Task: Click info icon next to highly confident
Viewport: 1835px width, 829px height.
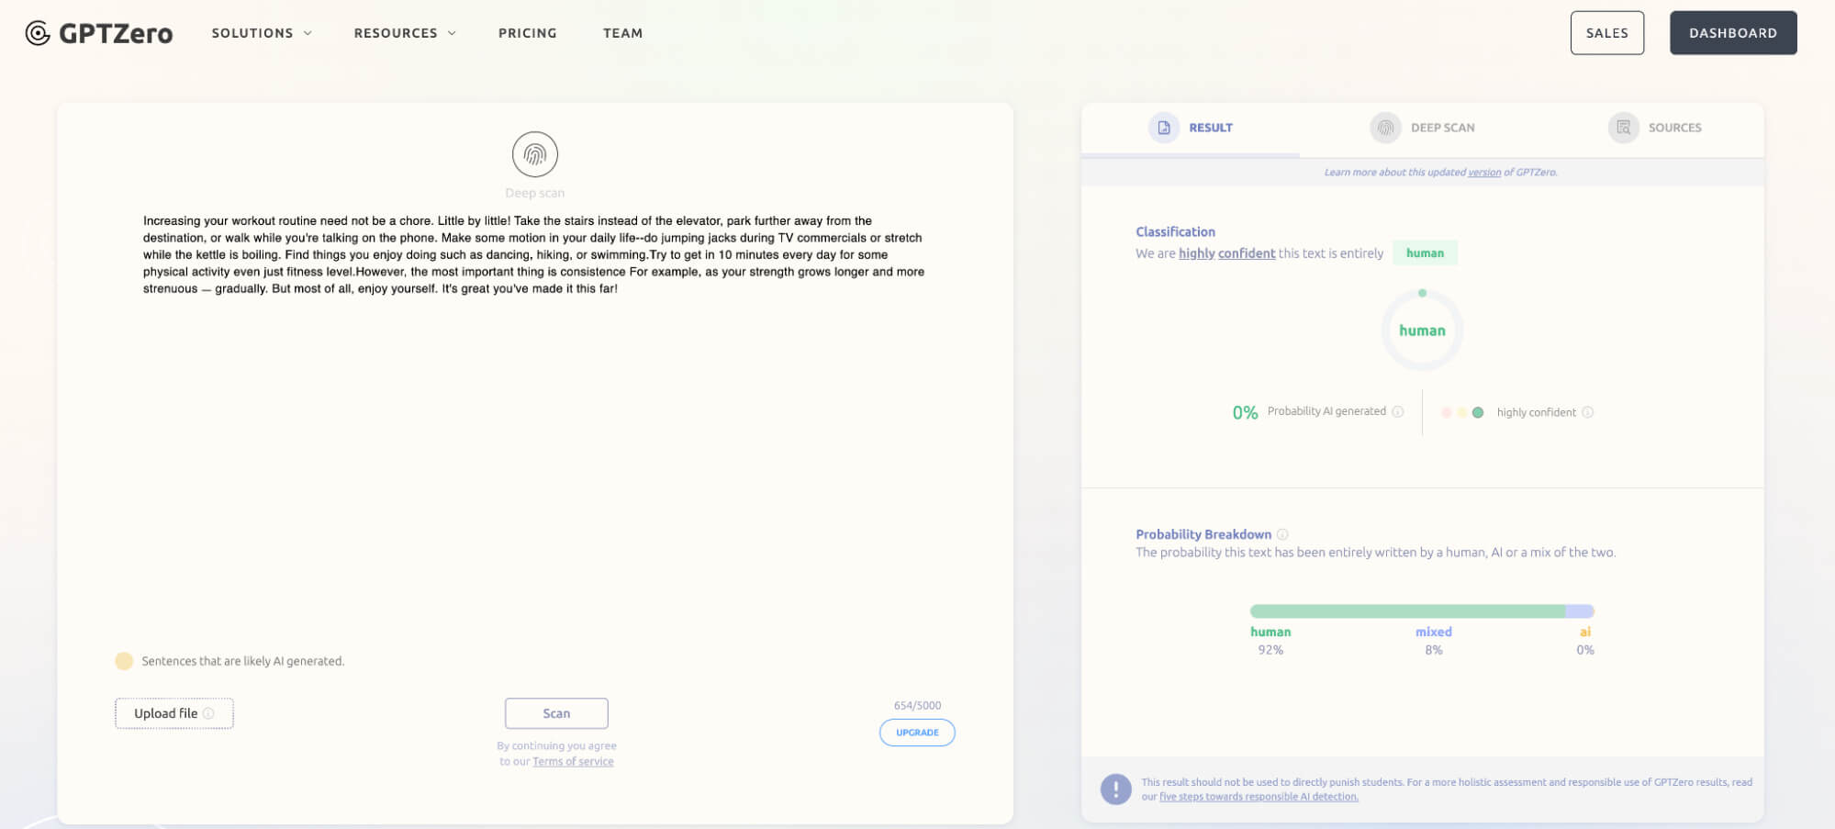Action: coord(1588,412)
